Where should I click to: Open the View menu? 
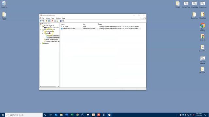tap(53, 18)
